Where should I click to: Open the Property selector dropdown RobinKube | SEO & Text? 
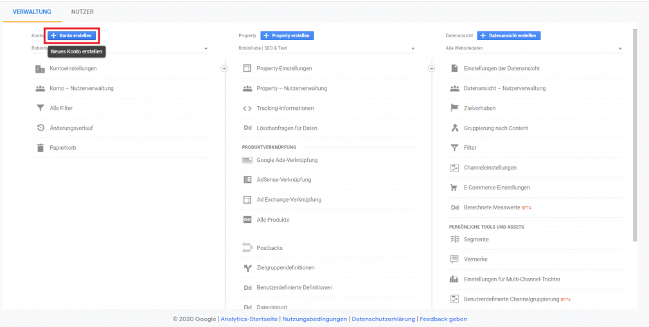[328, 49]
